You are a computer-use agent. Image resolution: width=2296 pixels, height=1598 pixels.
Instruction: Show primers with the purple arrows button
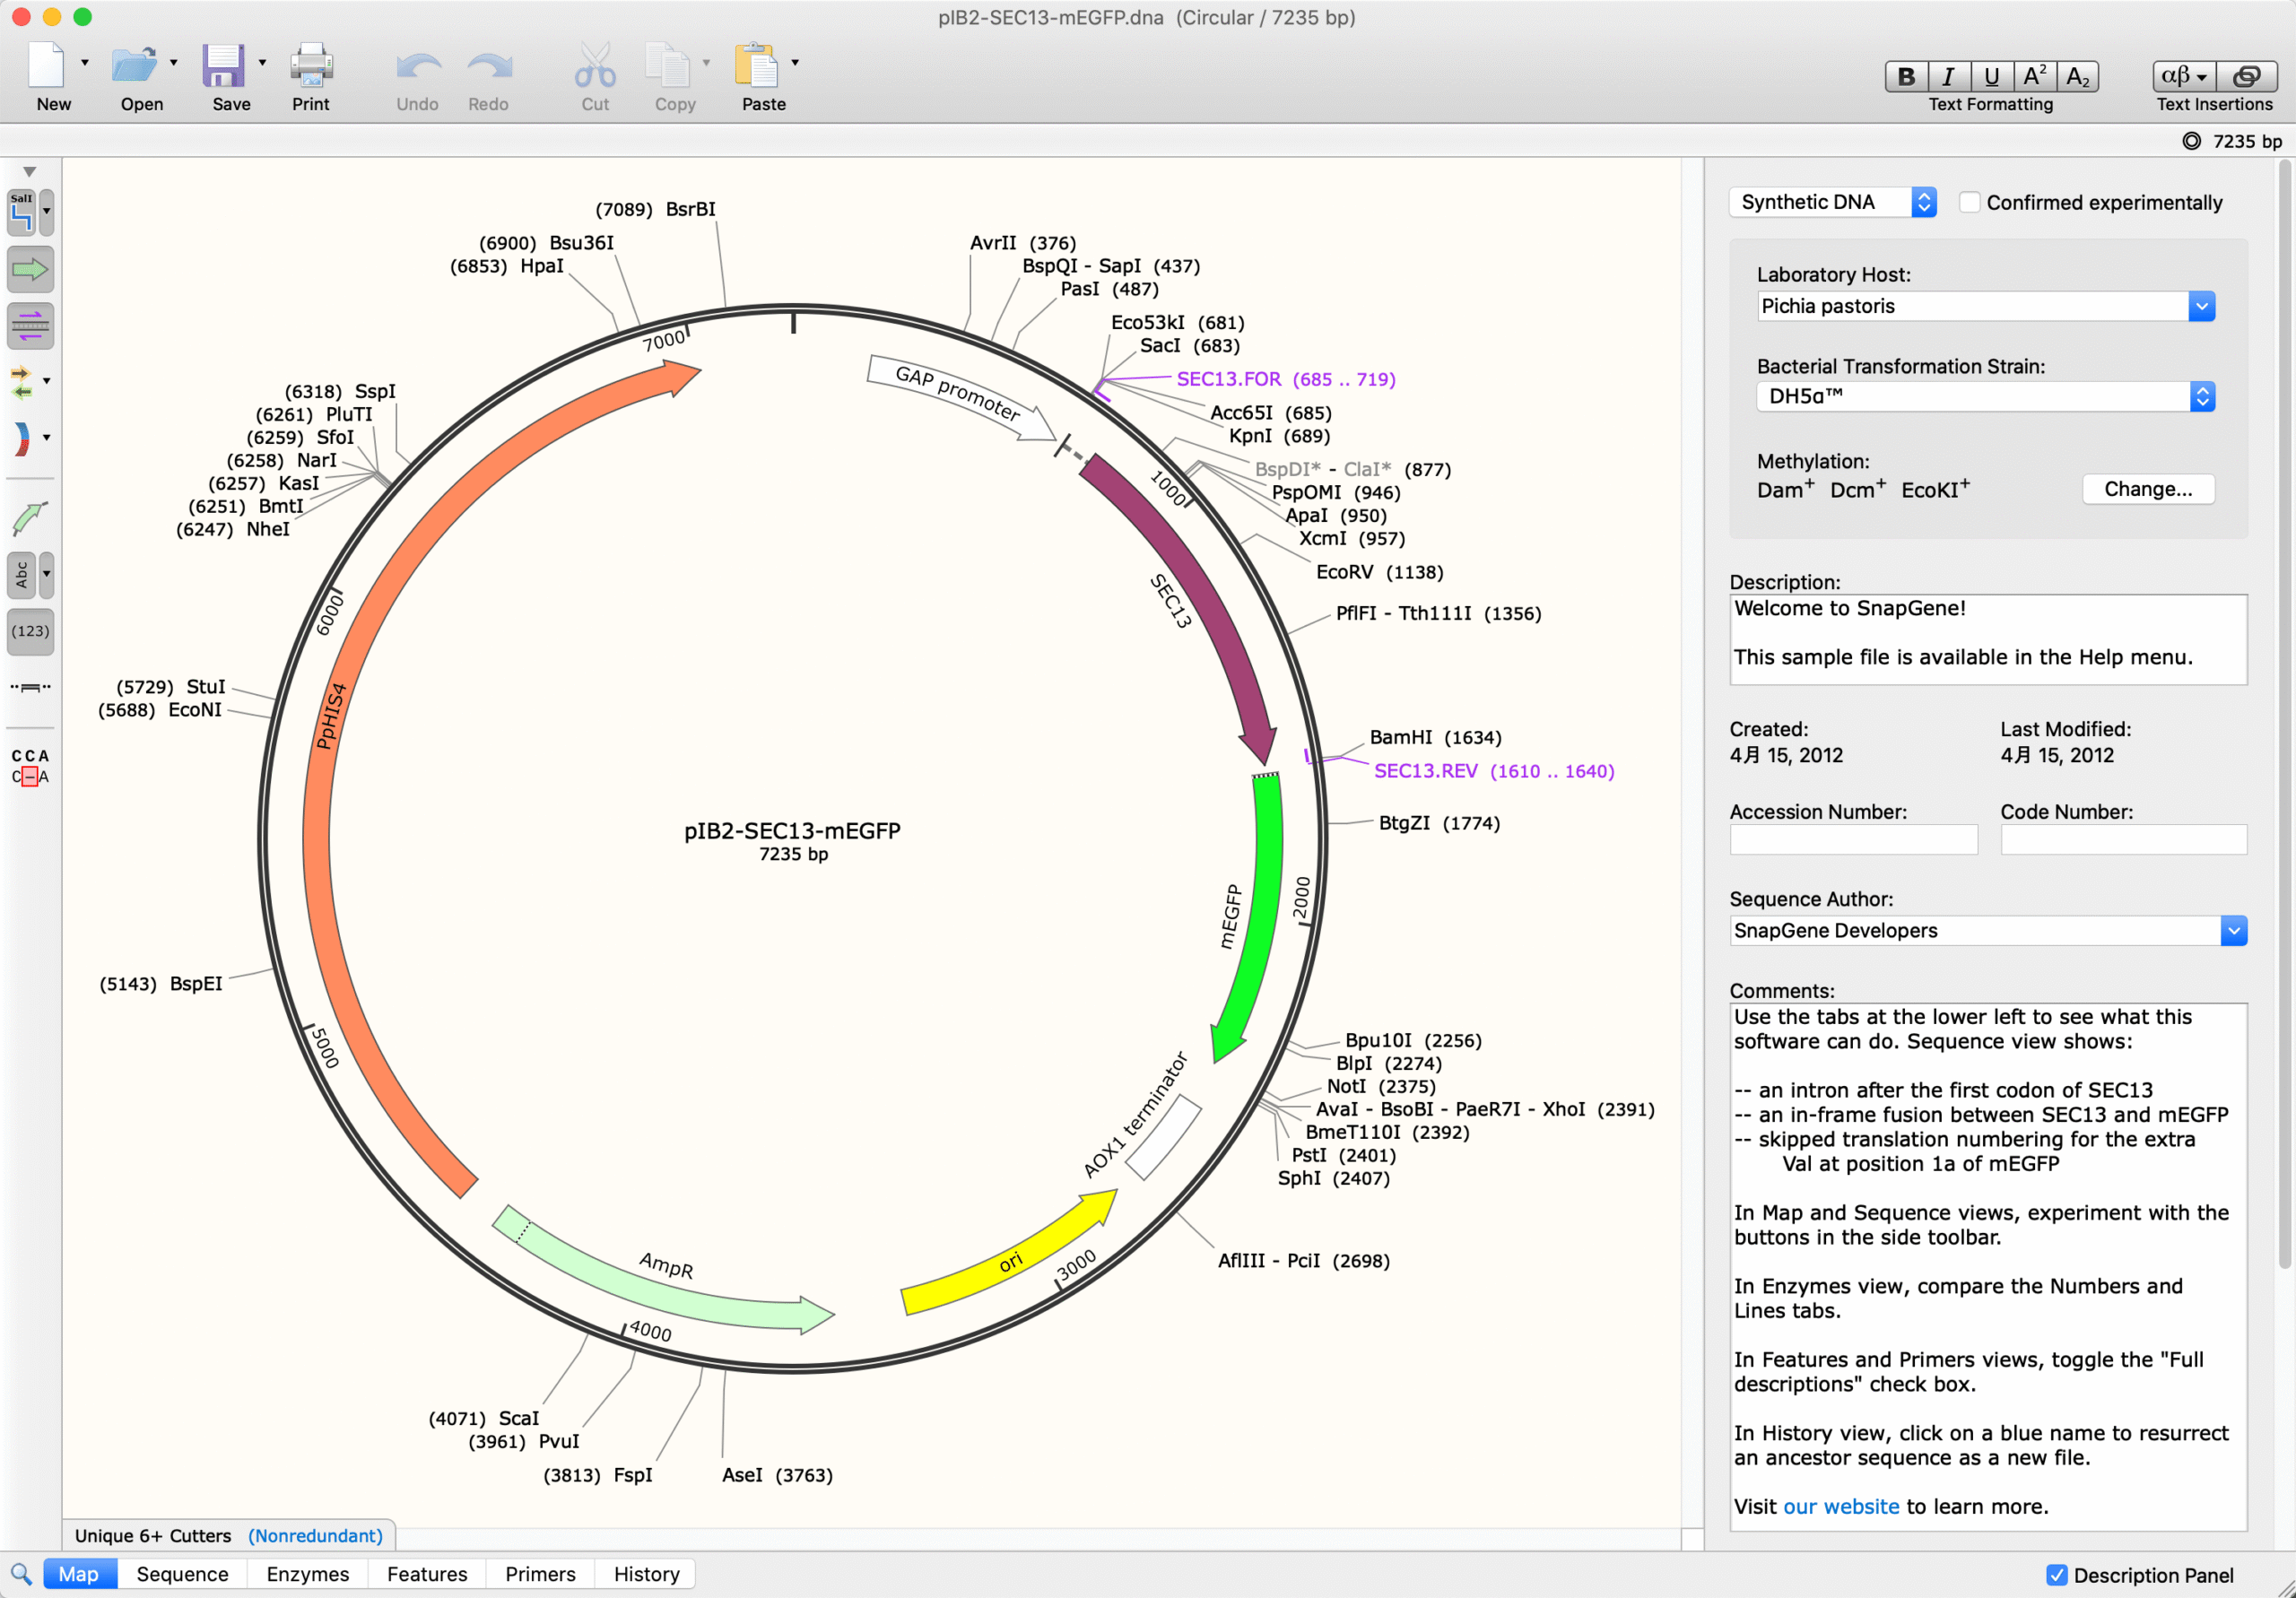tap(30, 325)
